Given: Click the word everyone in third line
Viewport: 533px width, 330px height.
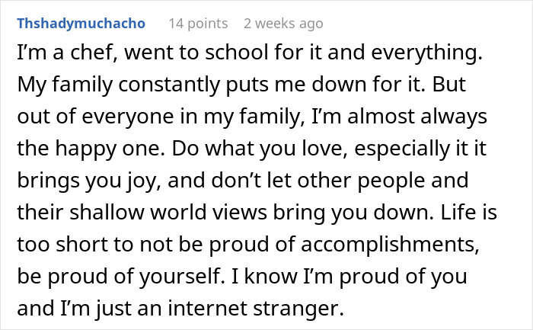Looking at the screenshot, I should pyautogui.click(x=128, y=117).
